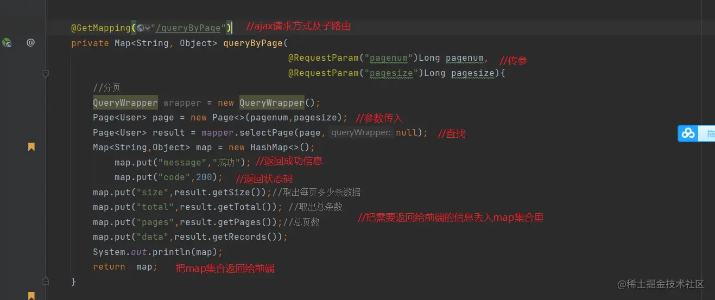Viewport: 715px width, 300px height.
Task: Click result.getPages() call
Action: [x=226, y=222]
